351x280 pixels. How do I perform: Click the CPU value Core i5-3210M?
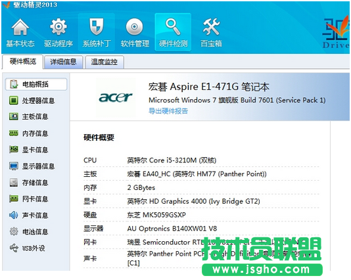(x=172, y=160)
